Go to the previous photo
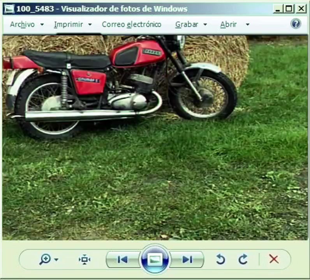Viewport: 310px width, 280px height. (123, 259)
